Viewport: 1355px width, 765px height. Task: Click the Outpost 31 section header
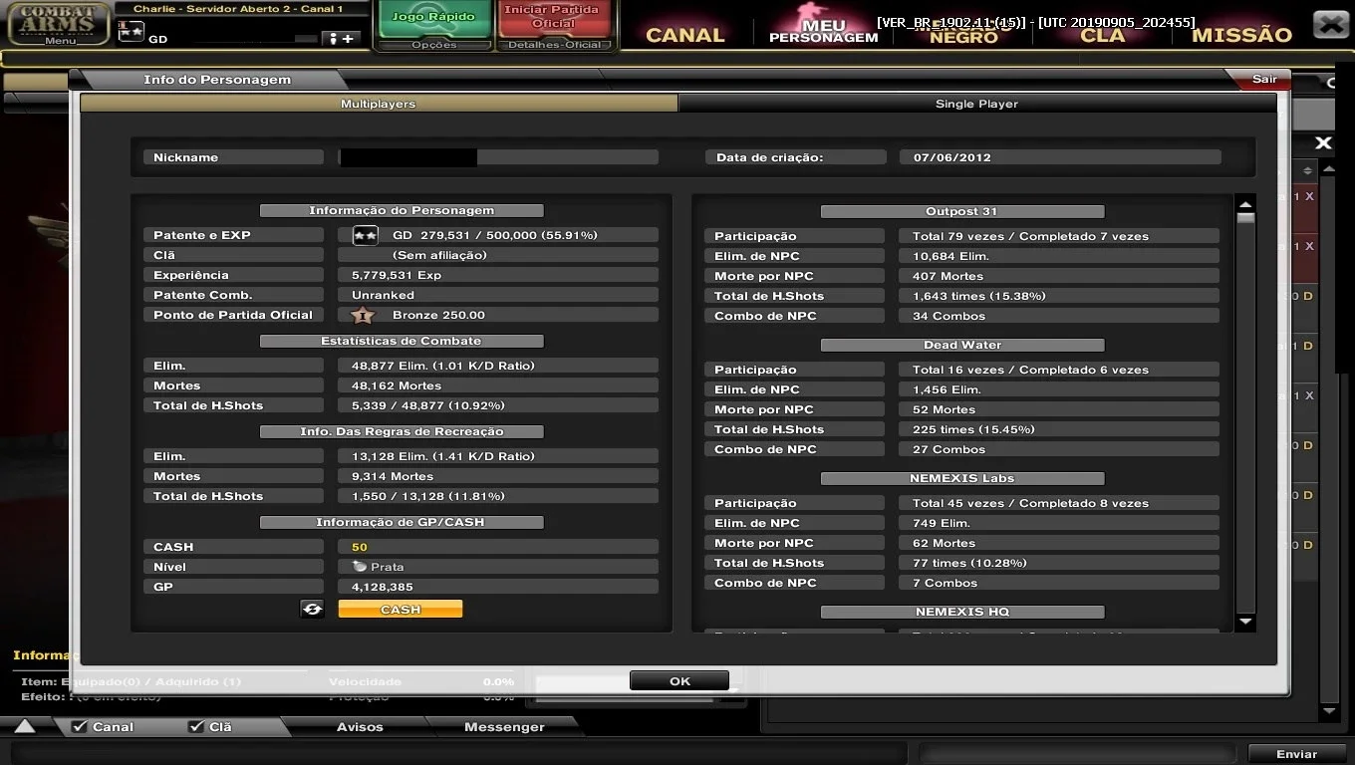click(x=961, y=211)
